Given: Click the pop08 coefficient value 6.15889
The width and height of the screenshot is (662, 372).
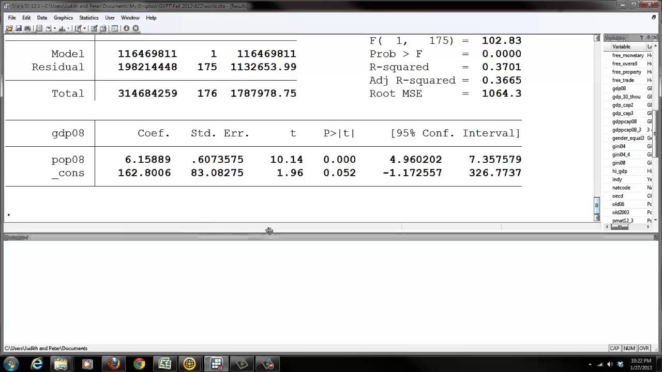Looking at the screenshot, I should point(148,160).
